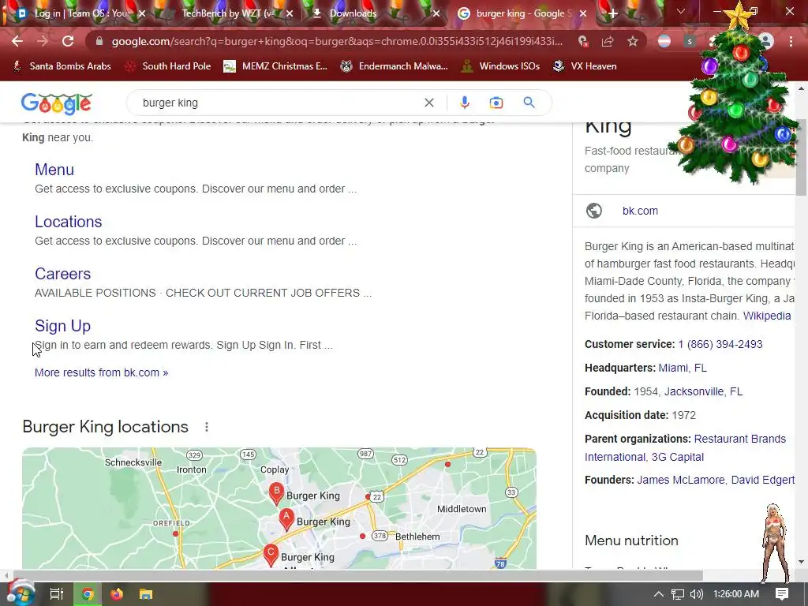Open MEMZ Christmas bookmark
808x606 pixels.
tap(275, 66)
